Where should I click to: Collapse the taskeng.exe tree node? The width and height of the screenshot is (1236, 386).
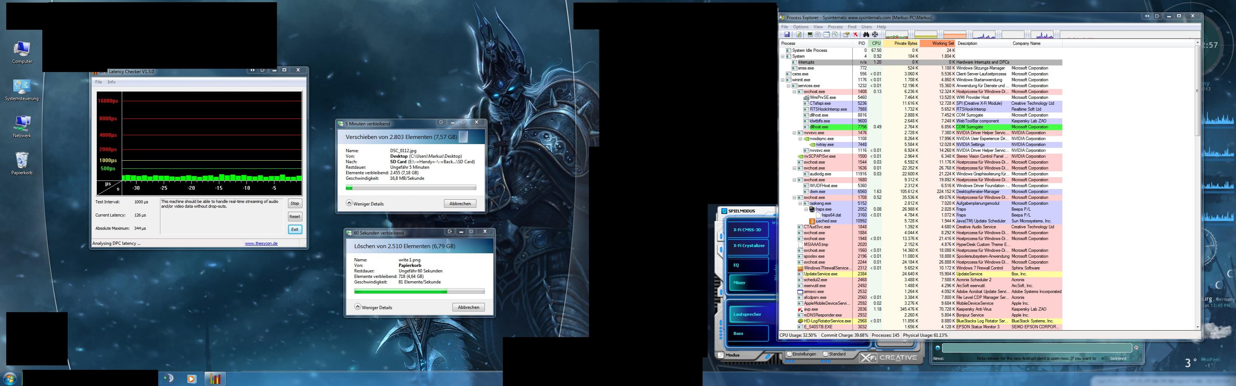[x=800, y=203]
